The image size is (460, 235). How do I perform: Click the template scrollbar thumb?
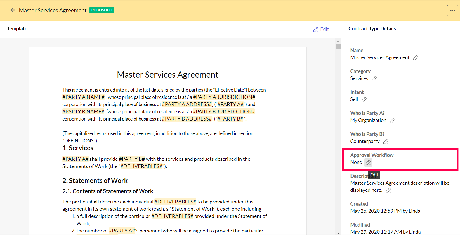(x=338, y=46)
